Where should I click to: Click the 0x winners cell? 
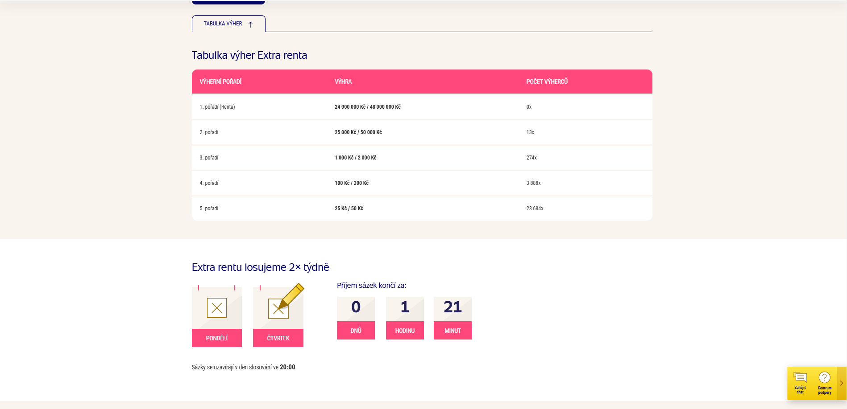click(529, 107)
